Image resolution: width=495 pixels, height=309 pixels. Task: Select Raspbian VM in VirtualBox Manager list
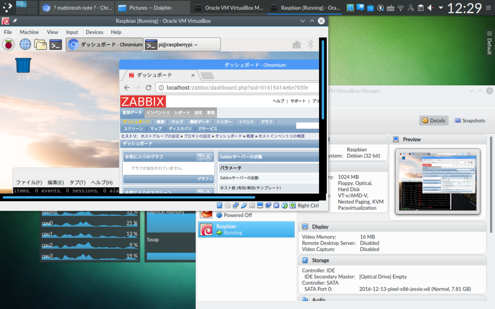[246, 229]
